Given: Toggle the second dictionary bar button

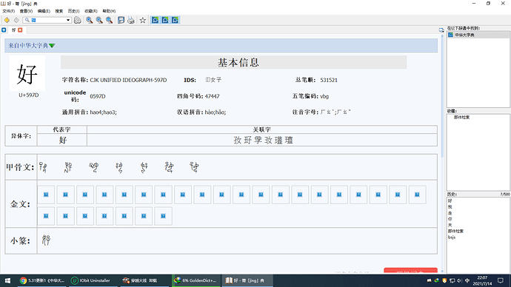Looking at the screenshot, I should coord(165,20).
